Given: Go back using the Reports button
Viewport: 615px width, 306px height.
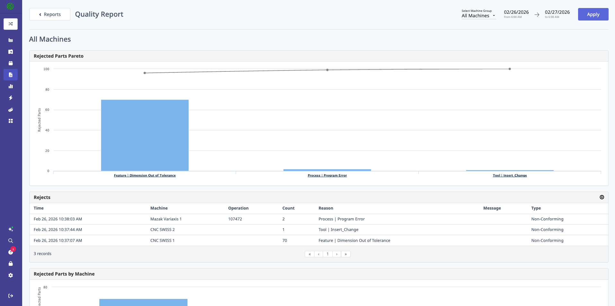Looking at the screenshot, I should [50, 14].
